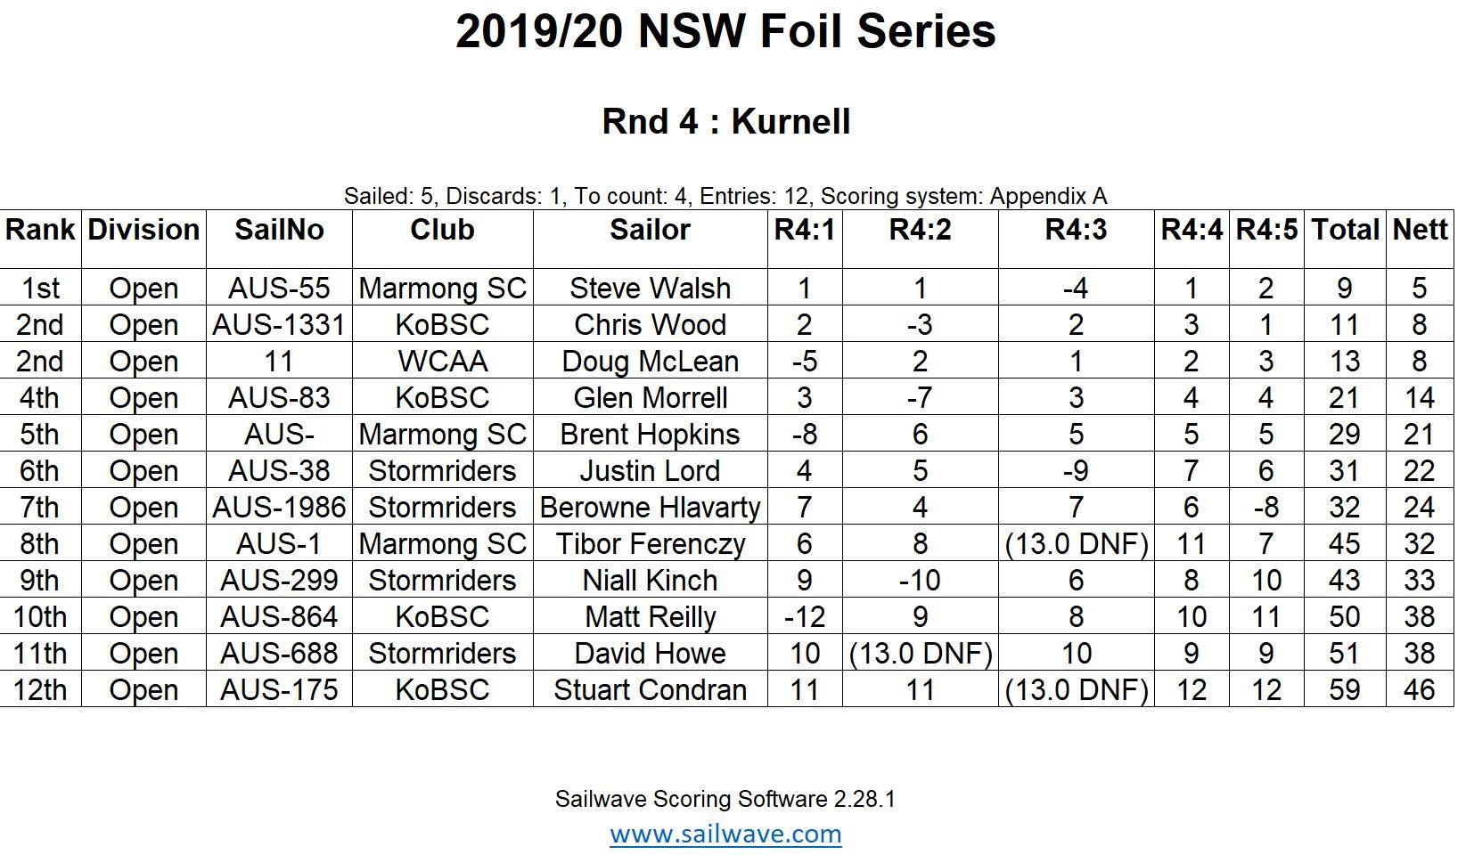This screenshot has width=1466, height=863.
Task: Click the Club column header
Action: click(x=442, y=230)
